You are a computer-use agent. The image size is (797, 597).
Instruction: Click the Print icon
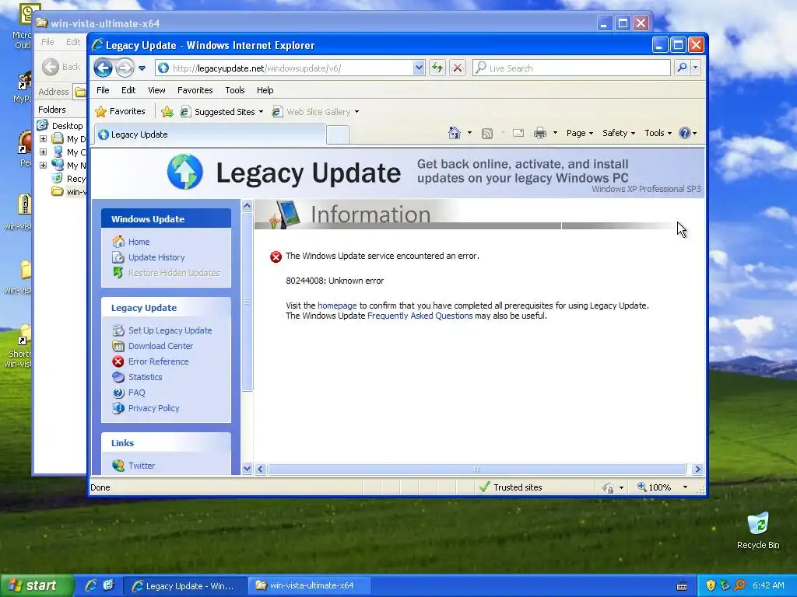pyautogui.click(x=540, y=133)
